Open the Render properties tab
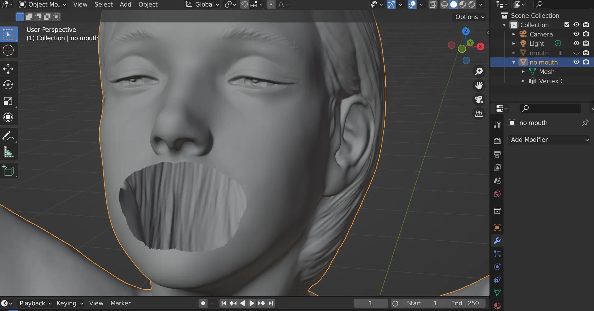Image resolution: width=594 pixels, height=311 pixels. tap(497, 141)
